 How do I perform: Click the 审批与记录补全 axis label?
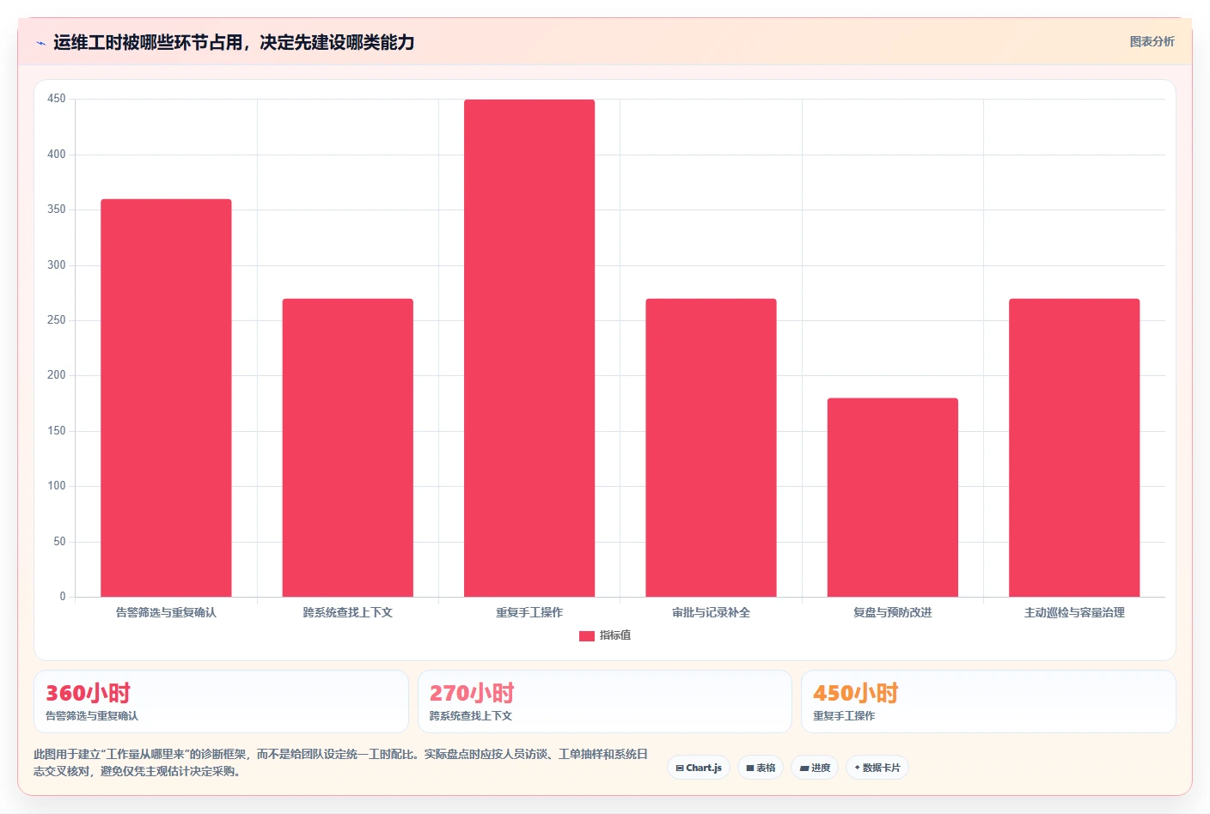711,612
